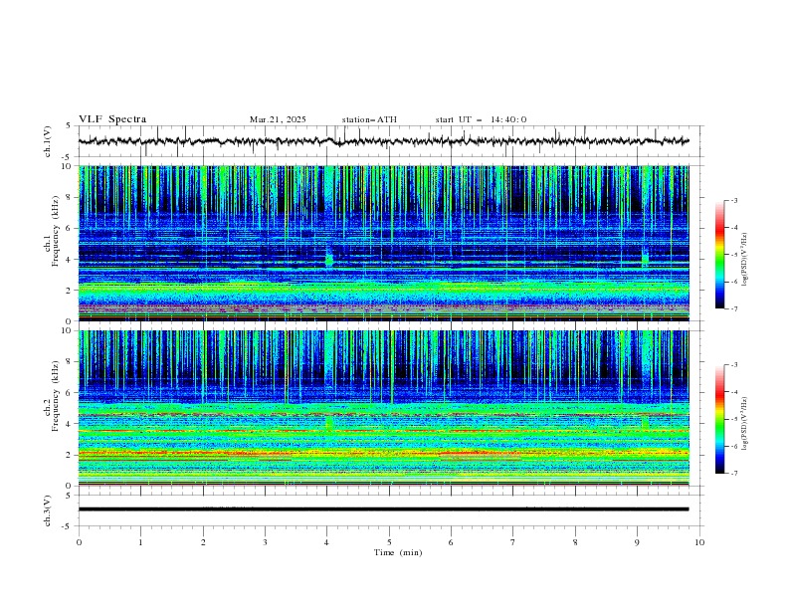Click the time axis tick label "3"
This screenshot has height=609, width=788.
pos(265,542)
